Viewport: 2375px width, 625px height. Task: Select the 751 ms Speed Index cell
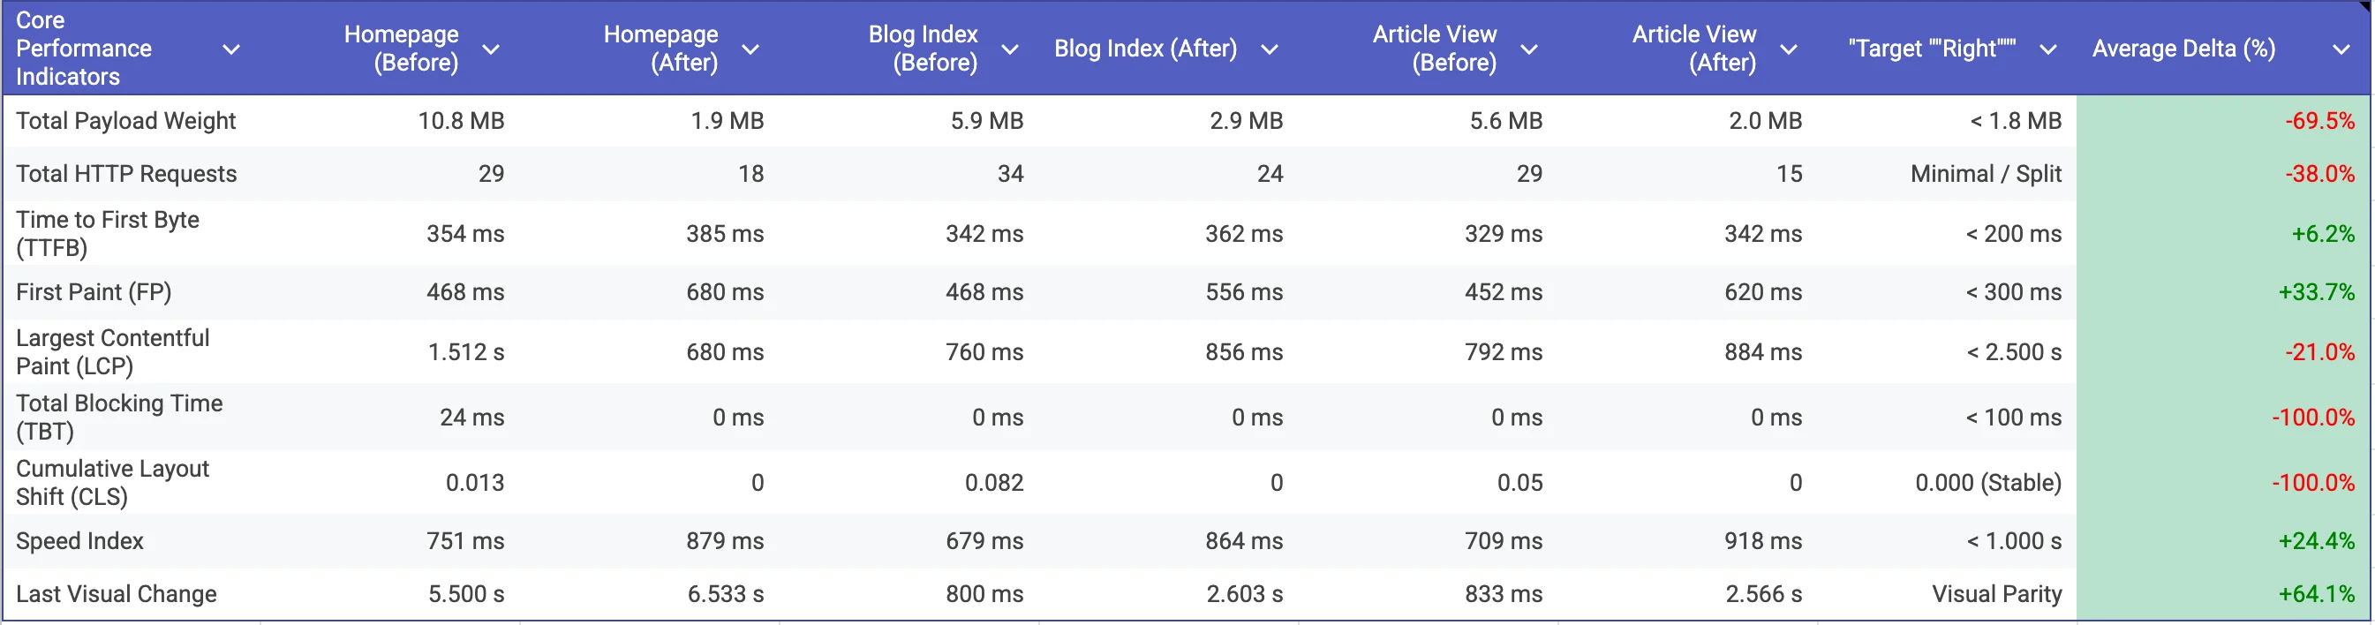click(x=465, y=540)
